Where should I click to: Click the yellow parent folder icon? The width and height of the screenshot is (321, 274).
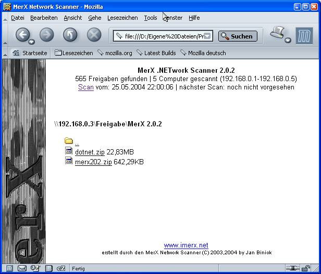pos(69,141)
